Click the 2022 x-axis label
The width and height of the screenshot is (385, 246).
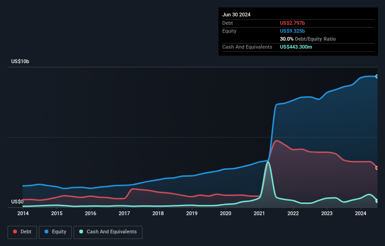tap(293, 213)
